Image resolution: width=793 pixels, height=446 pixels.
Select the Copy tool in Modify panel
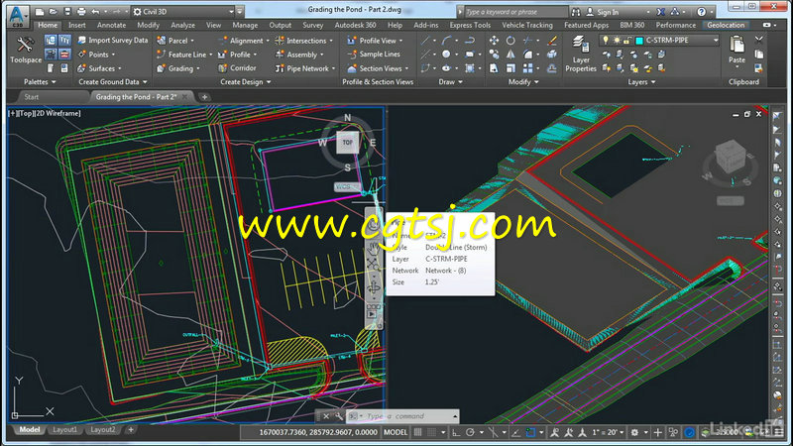(x=494, y=55)
